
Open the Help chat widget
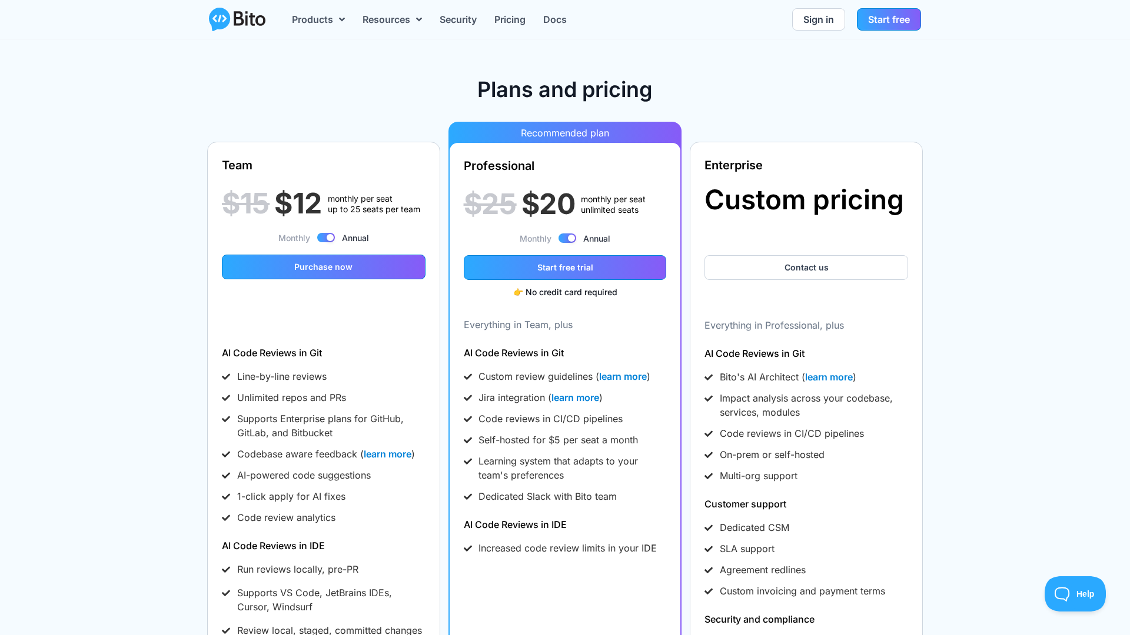coord(1075,594)
